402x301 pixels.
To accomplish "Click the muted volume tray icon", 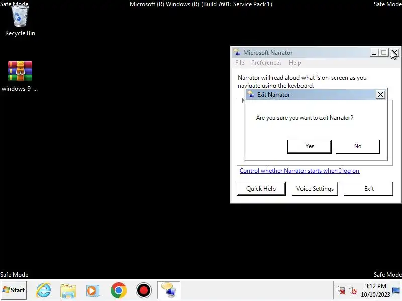I will click(353, 291).
